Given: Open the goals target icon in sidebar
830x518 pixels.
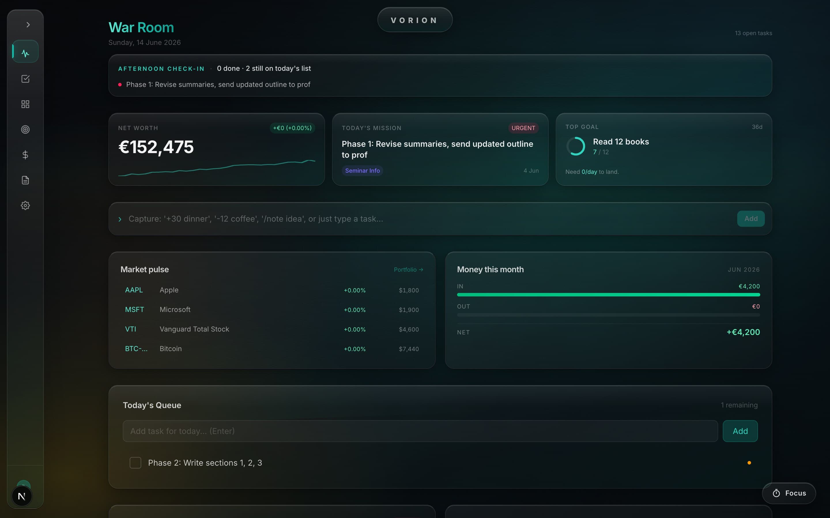Looking at the screenshot, I should [x=25, y=129].
